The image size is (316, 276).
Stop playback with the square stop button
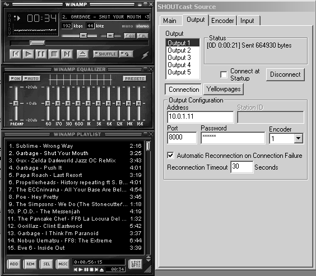click(54, 54)
